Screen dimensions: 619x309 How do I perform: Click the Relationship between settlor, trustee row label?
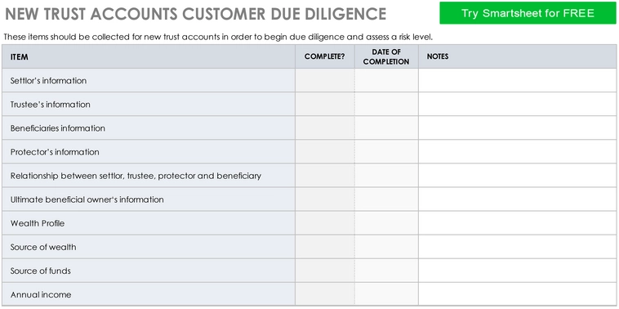coord(136,176)
